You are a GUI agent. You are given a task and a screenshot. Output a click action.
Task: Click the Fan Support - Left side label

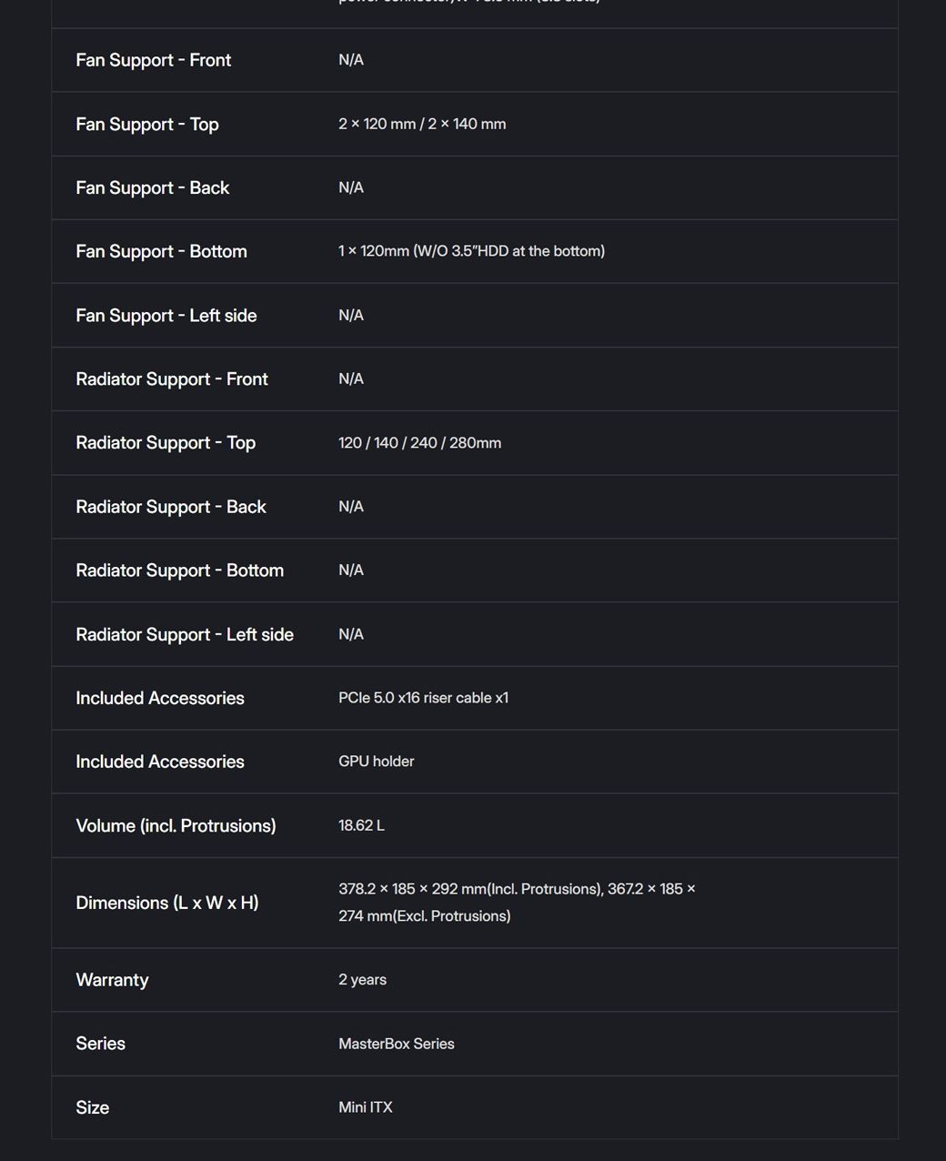click(x=166, y=316)
